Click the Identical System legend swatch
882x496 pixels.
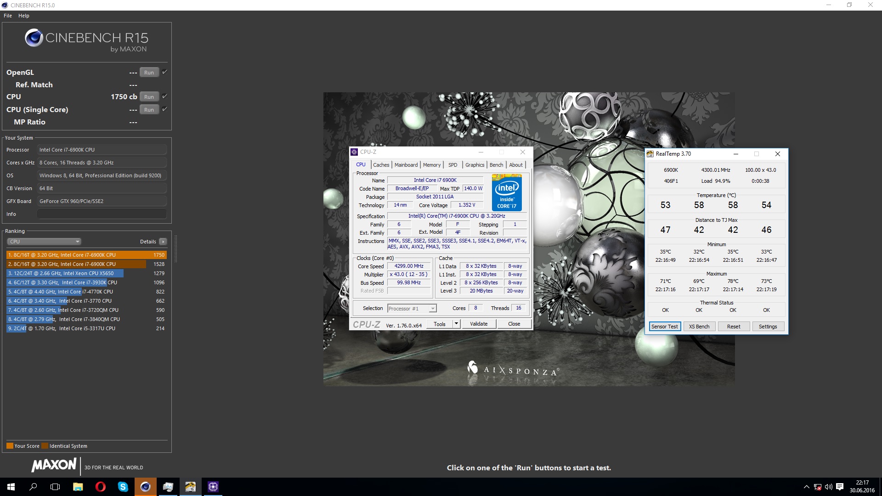[x=45, y=446]
